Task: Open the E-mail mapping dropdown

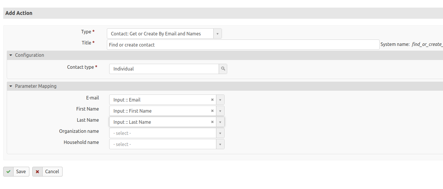Action: point(220,100)
